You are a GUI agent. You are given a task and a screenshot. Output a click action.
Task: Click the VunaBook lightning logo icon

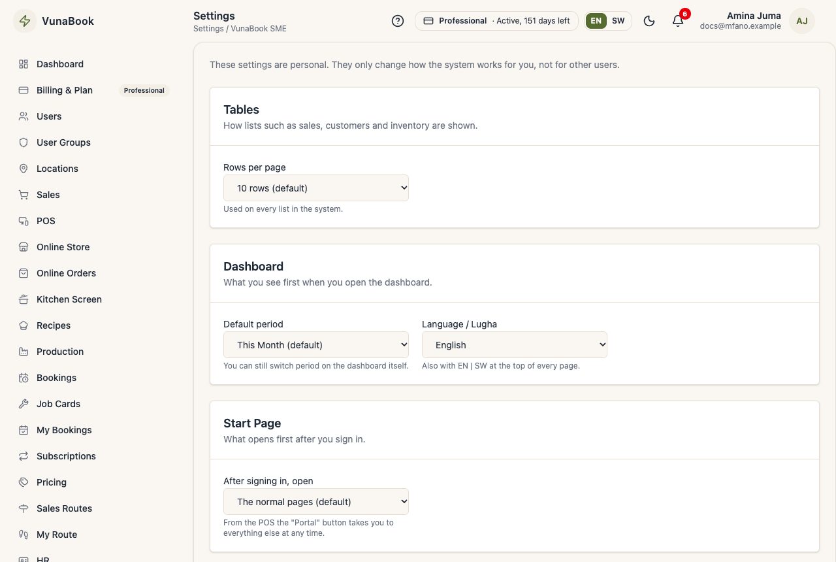[x=25, y=21]
